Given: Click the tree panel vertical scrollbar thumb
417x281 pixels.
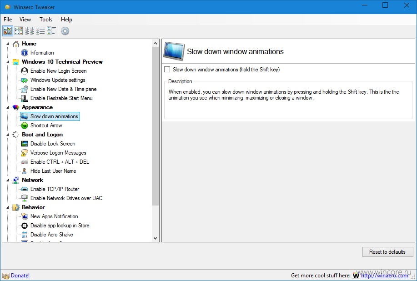Looking at the screenshot, I should (x=156, y=126).
